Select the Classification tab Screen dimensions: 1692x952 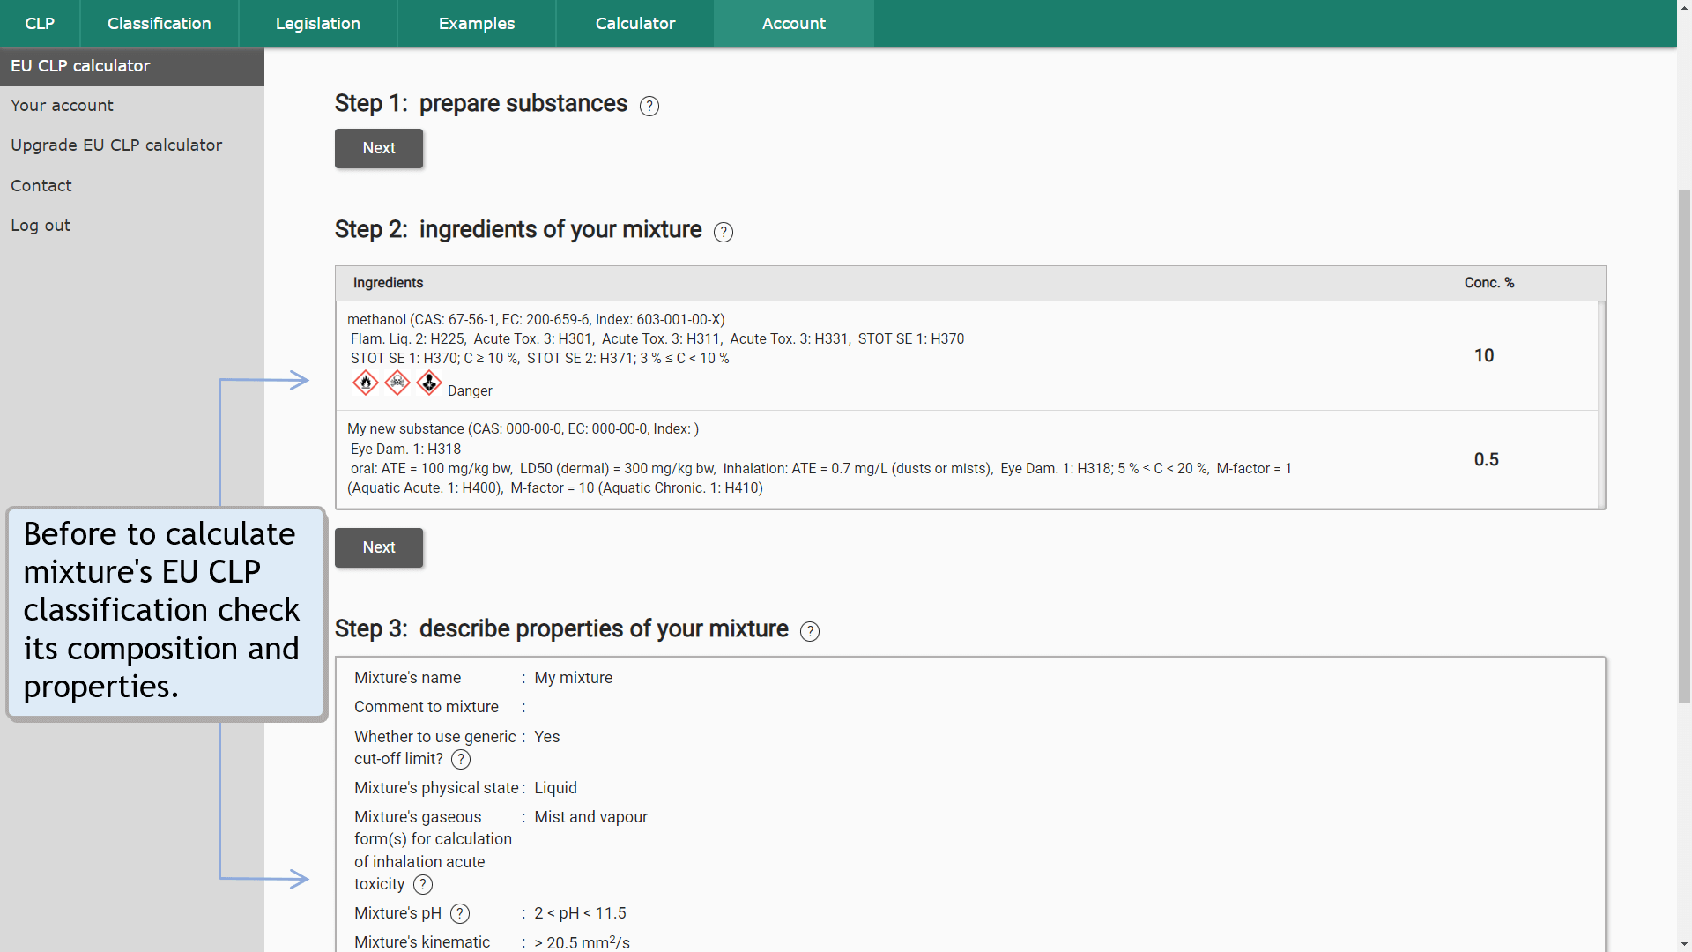(158, 23)
